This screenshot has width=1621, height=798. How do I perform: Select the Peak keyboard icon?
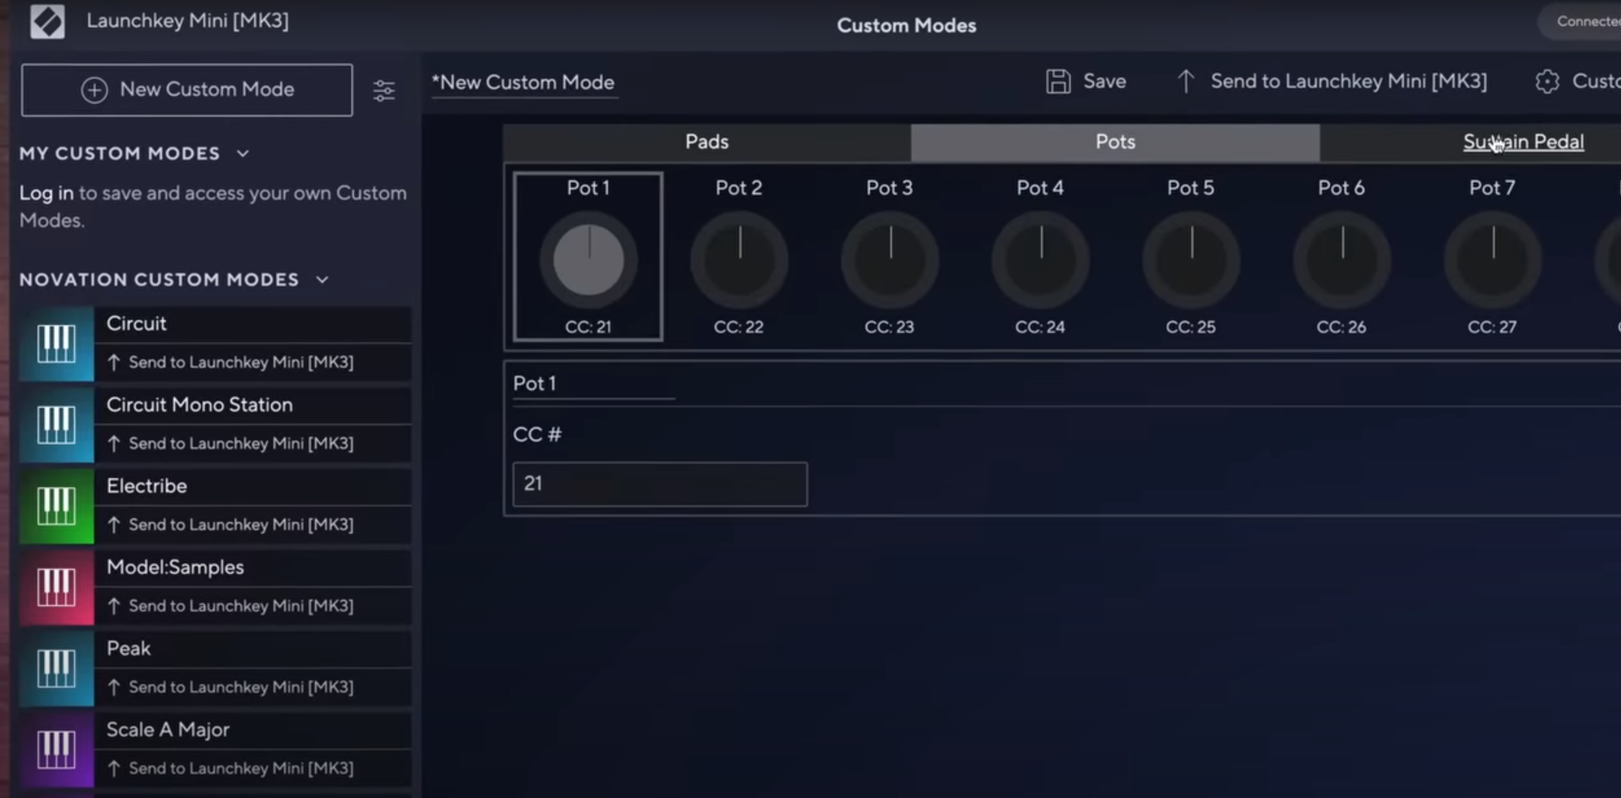pos(56,668)
